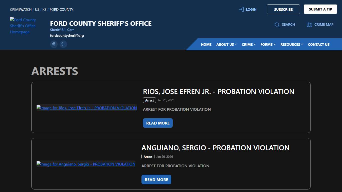This screenshot has width=342, height=192.
Task: Click the Arrest badge on the Rios posting
Action: click(x=149, y=100)
